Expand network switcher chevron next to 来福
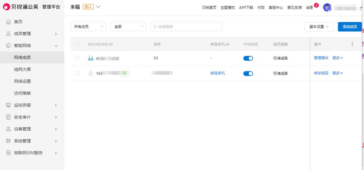 (98, 7)
